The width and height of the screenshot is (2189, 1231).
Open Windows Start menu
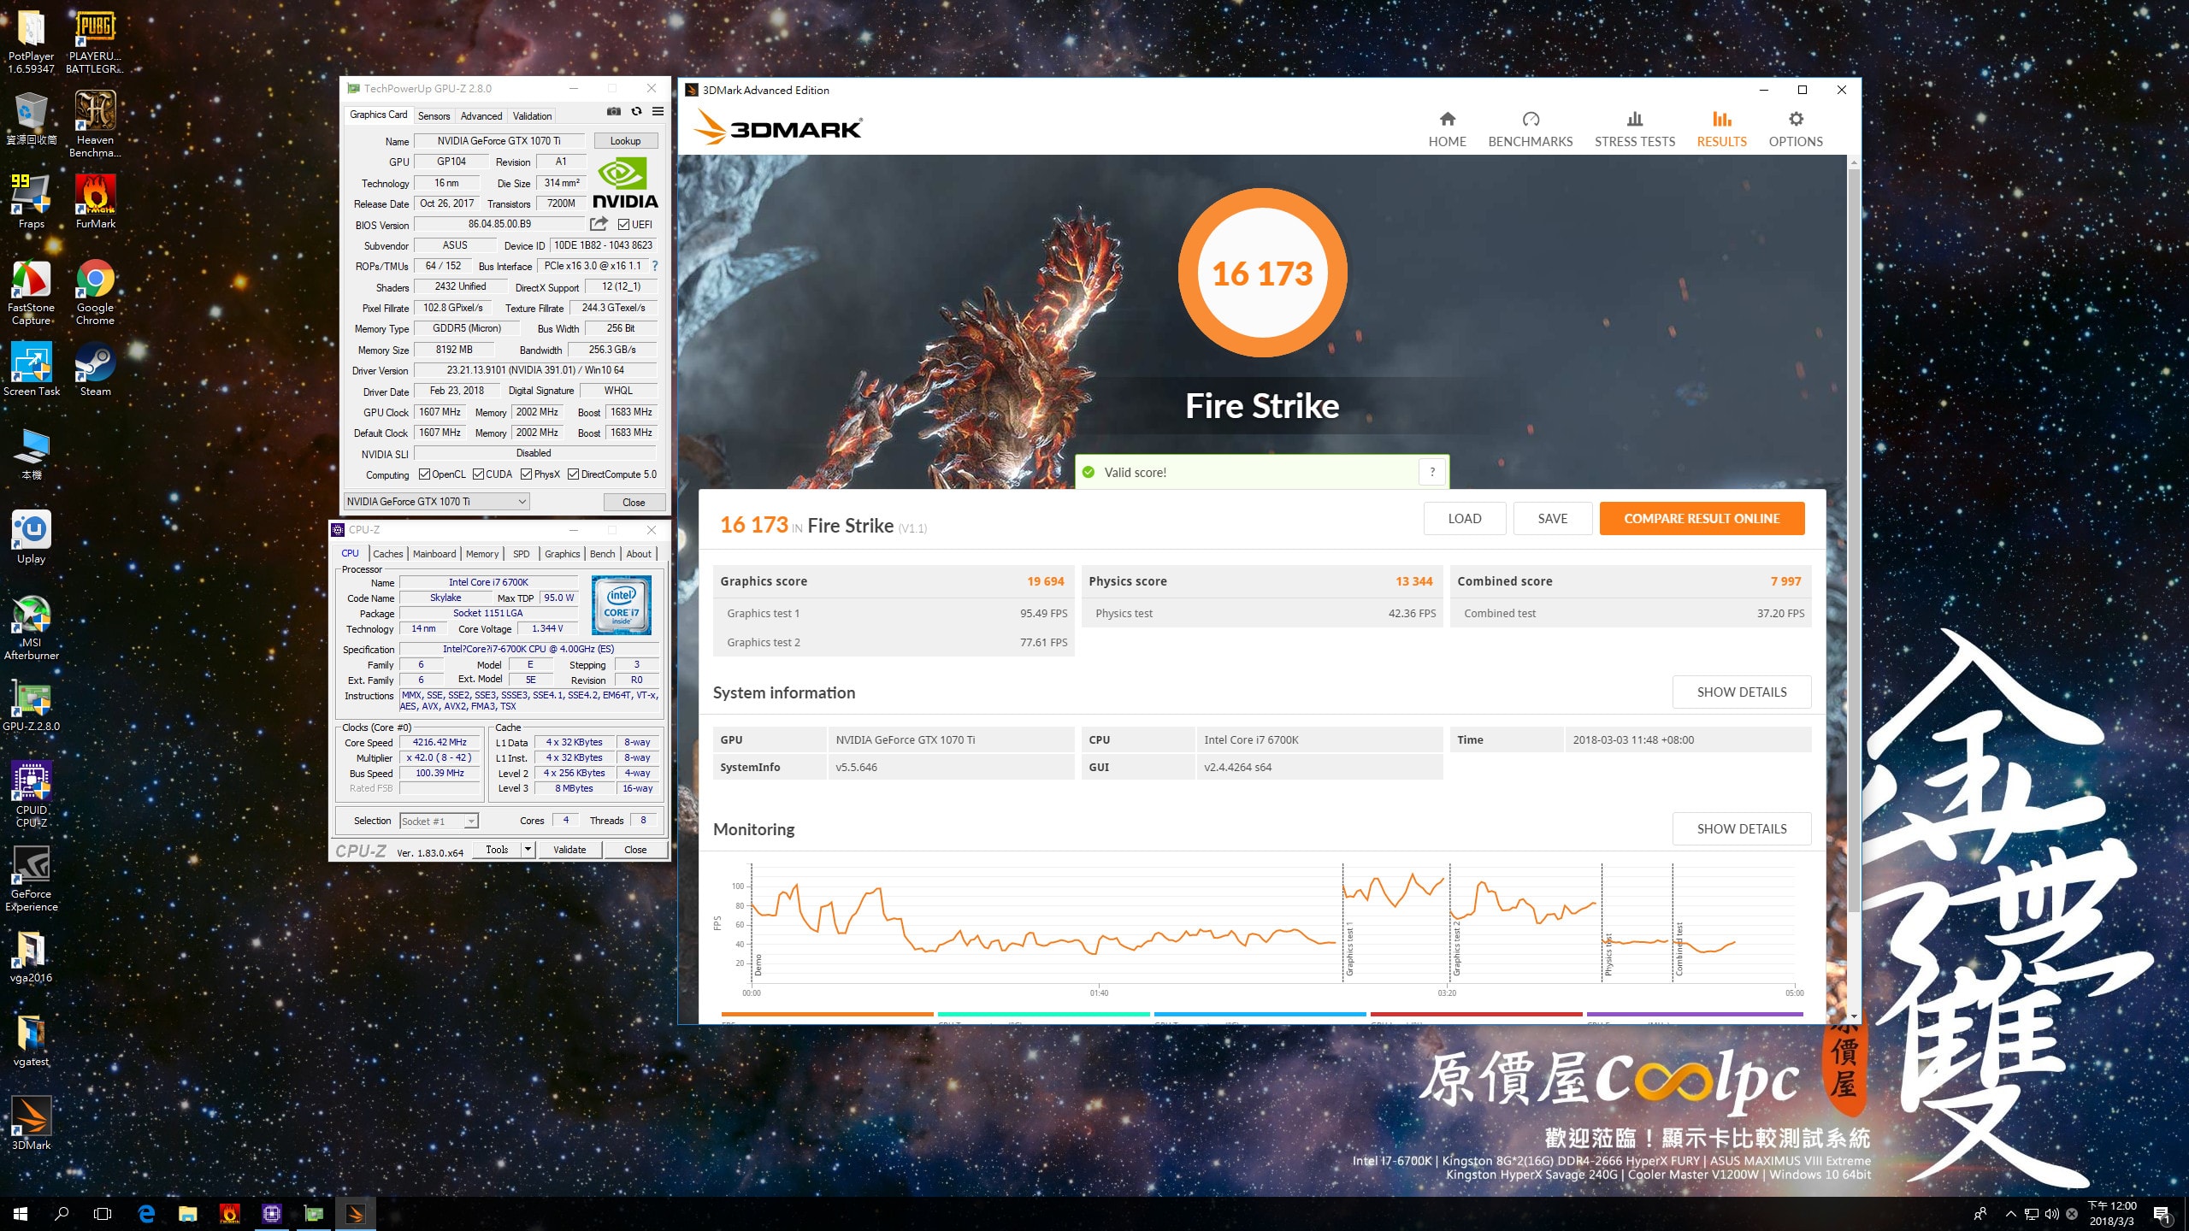coord(21,1213)
